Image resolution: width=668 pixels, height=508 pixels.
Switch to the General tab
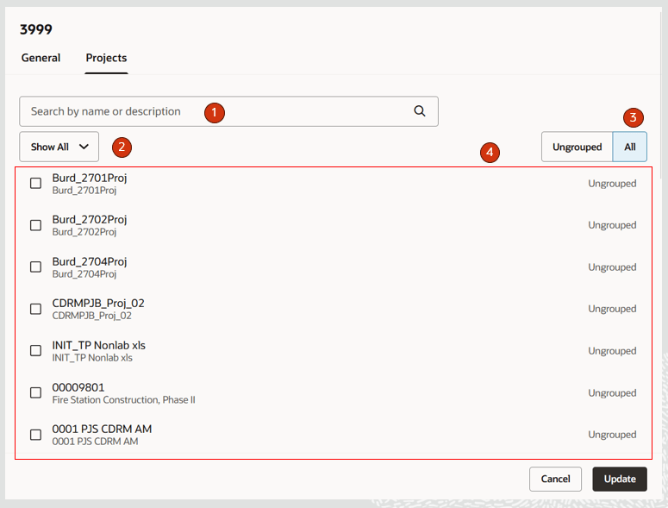click(x=41, y=58)
